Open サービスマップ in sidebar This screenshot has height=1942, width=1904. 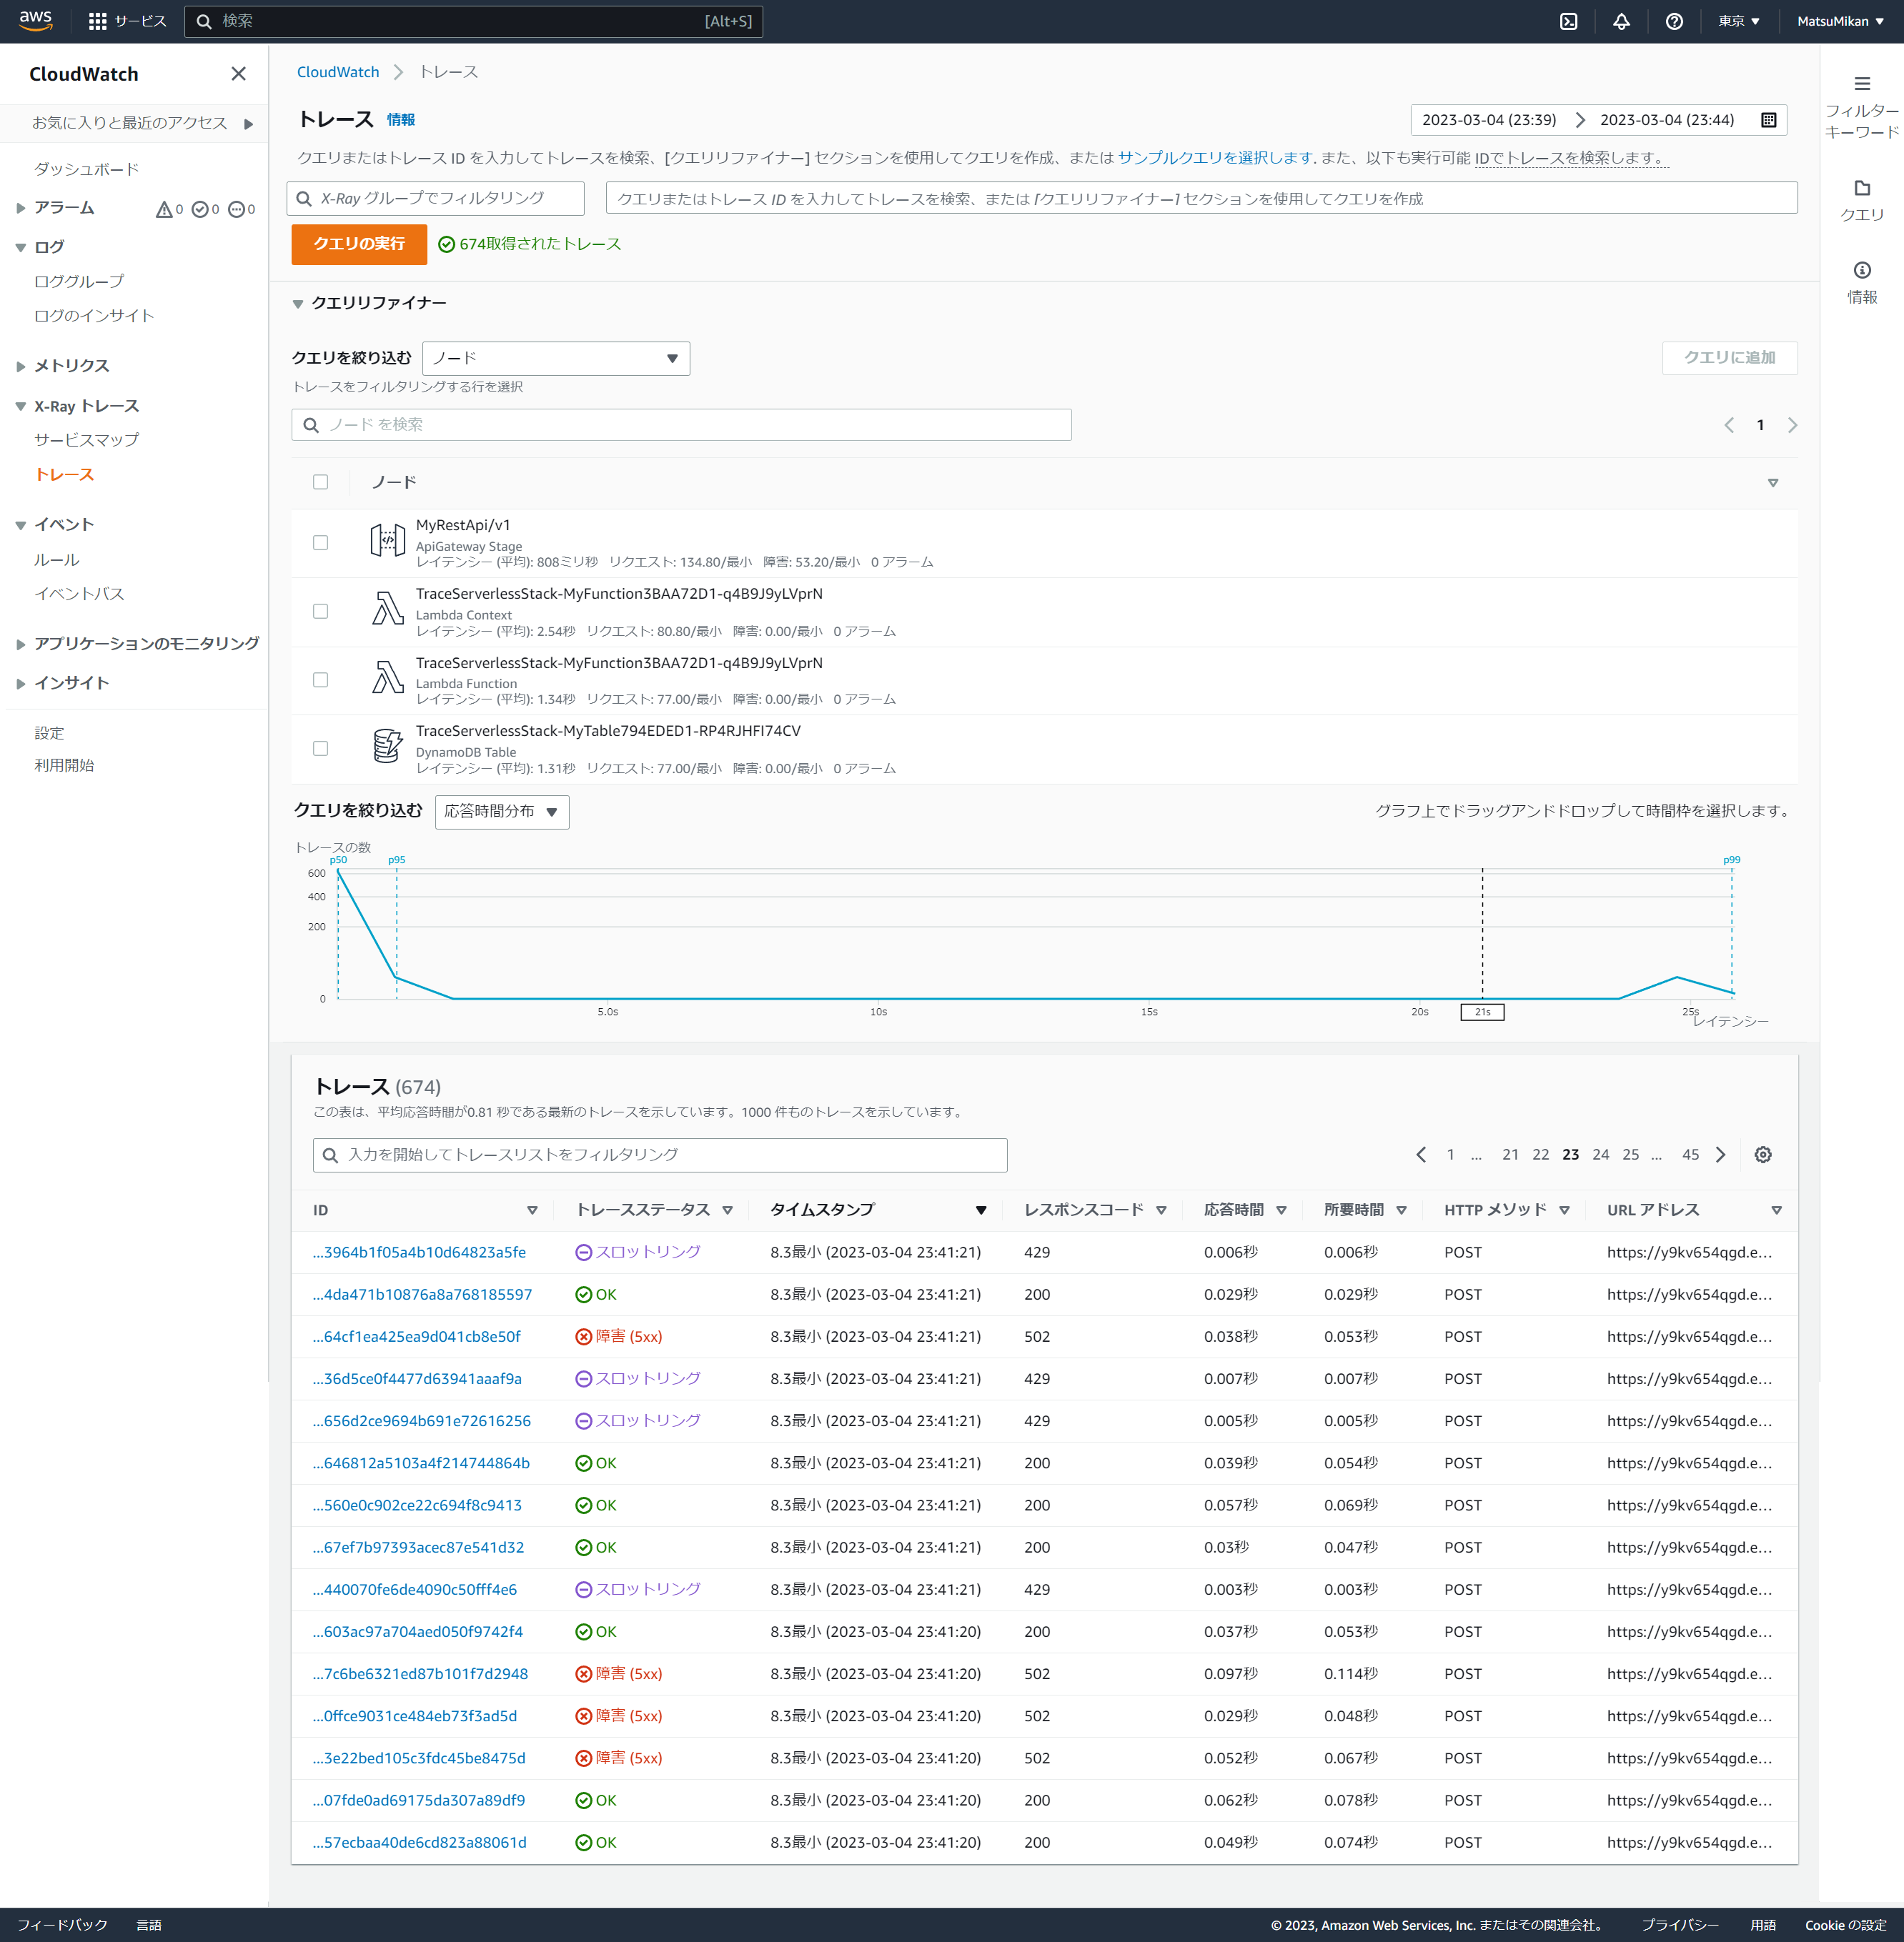click(87, 440)
